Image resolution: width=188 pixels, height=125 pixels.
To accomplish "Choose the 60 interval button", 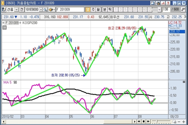I will (x=145, y=10).
